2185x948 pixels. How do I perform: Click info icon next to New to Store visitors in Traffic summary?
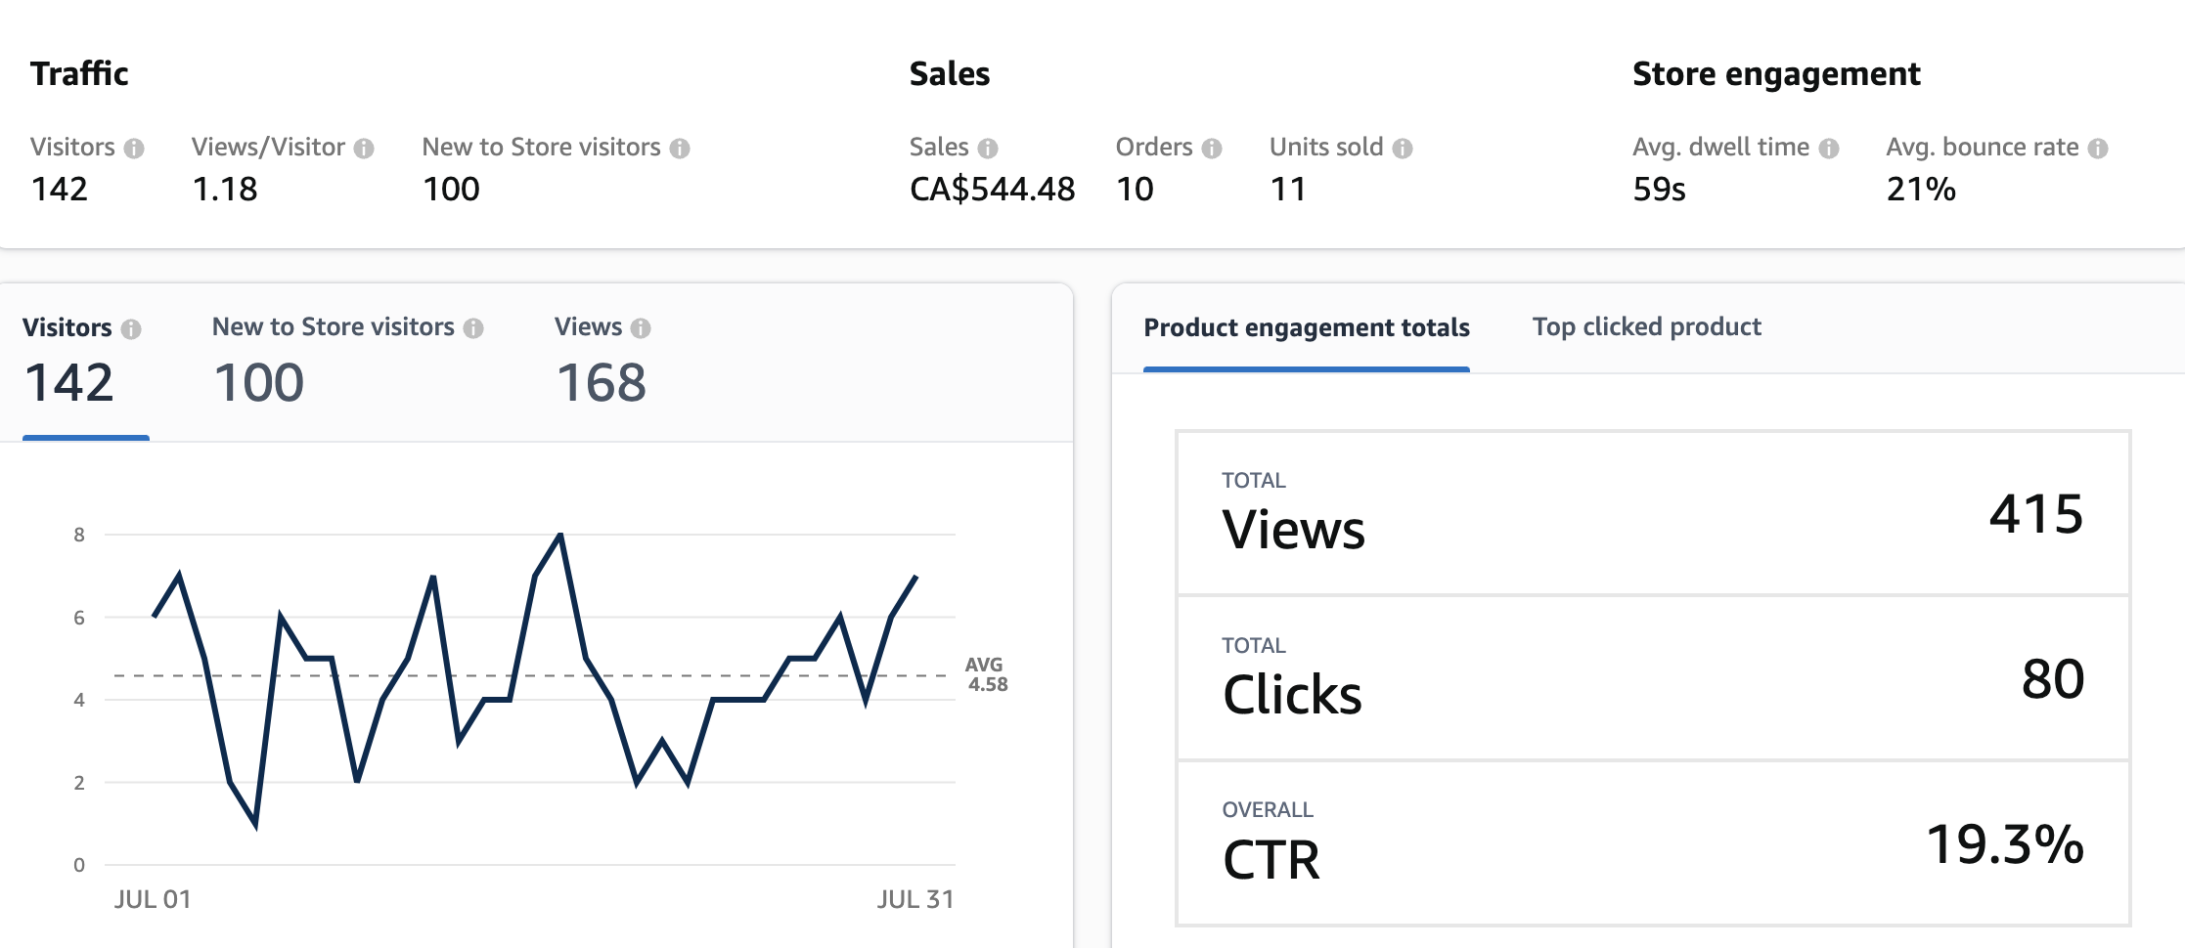[x=680, y=148]
